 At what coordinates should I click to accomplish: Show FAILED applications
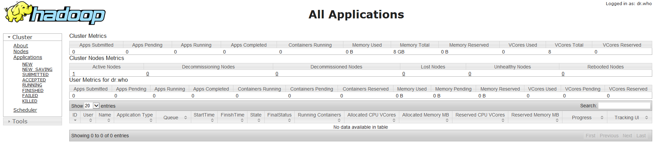[x=30, y=96]
